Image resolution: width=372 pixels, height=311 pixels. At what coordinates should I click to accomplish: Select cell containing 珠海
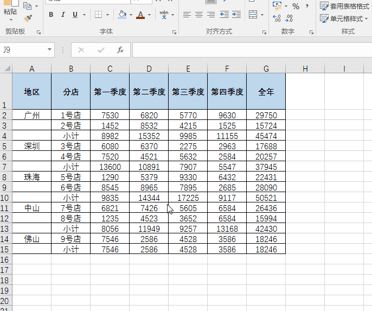(32, 177)
